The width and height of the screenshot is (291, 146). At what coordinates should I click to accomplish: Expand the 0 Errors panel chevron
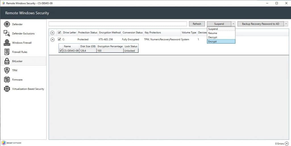tap(287, 144)
